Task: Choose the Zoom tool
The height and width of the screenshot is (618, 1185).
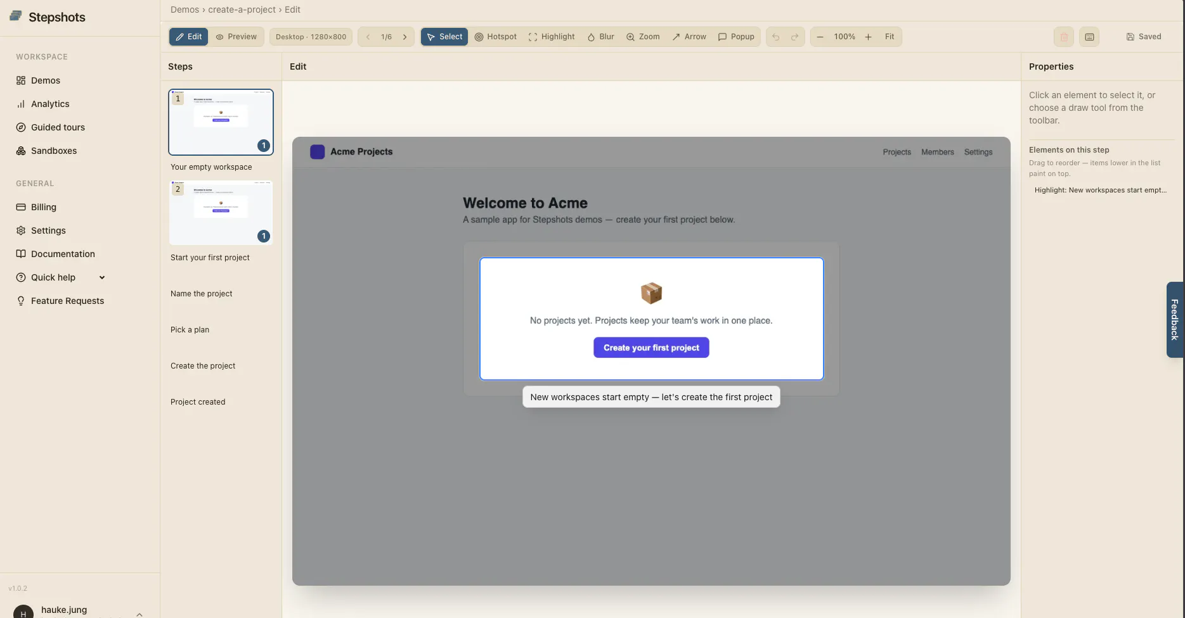Action: coord(643,37)
